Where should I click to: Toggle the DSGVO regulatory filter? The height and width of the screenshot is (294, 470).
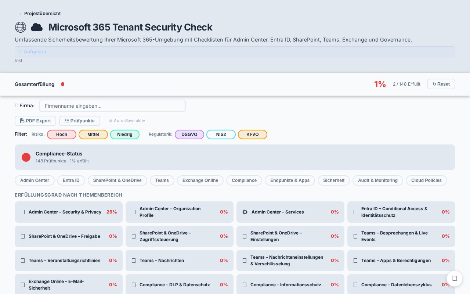point(189,135)
